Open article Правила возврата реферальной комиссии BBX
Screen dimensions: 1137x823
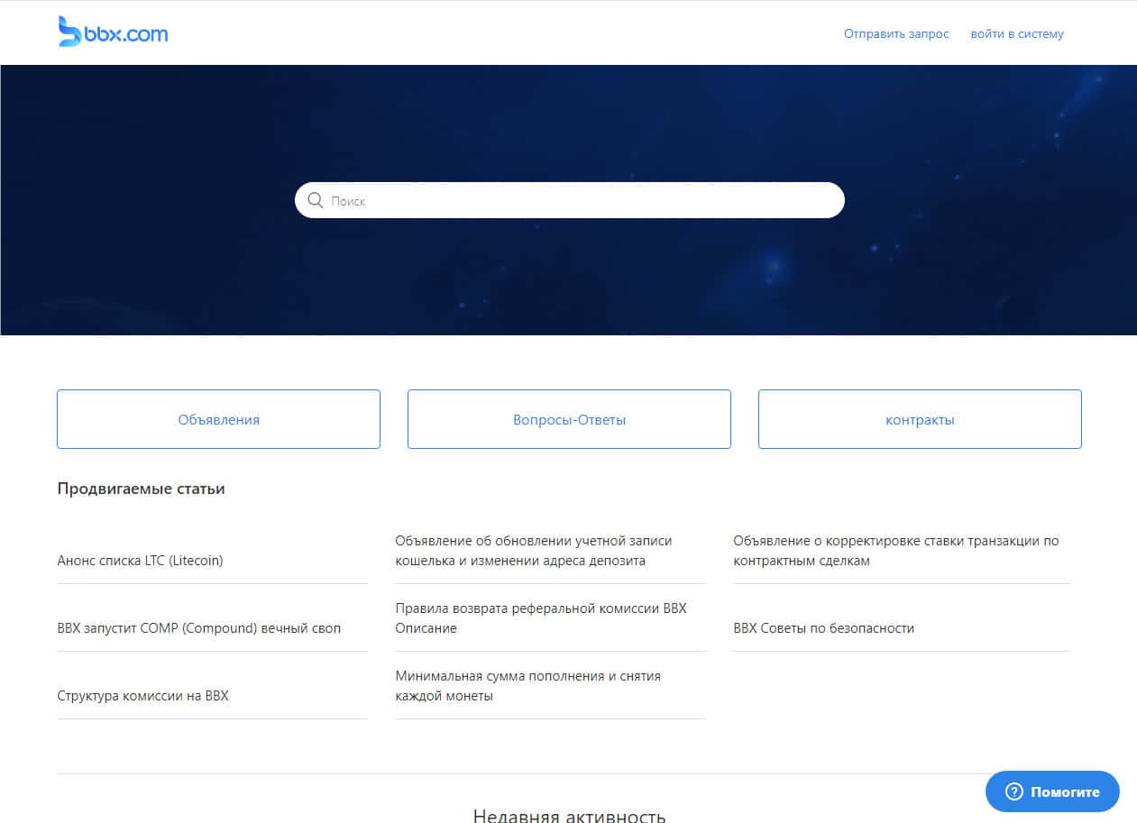point(541,617)
